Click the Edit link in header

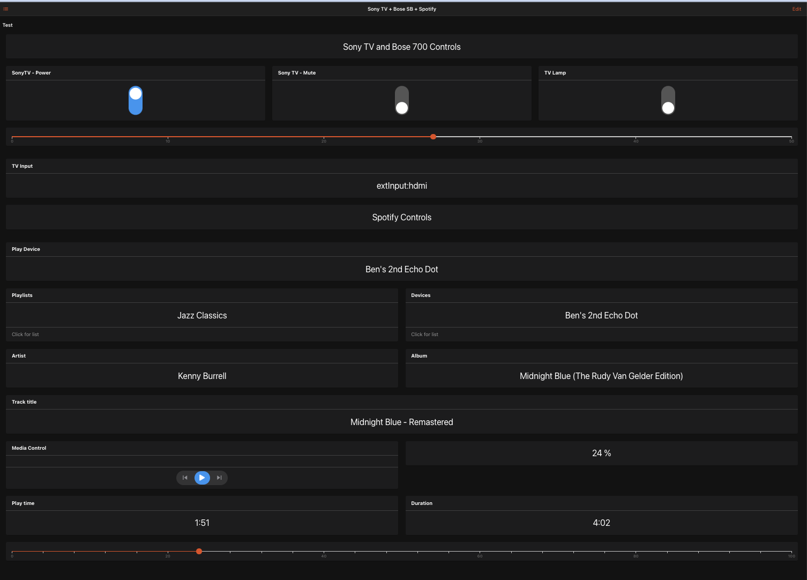coord(796,9)
